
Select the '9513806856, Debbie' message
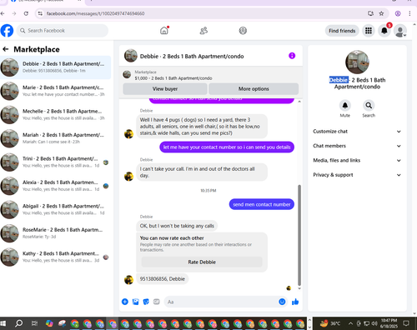coord(163,279)
